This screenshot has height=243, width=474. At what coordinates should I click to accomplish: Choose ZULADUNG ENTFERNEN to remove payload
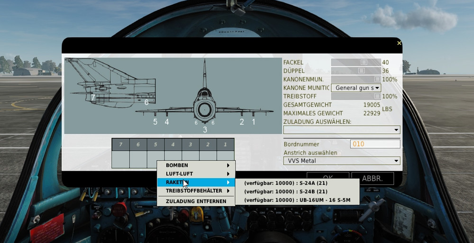(196, 201)
